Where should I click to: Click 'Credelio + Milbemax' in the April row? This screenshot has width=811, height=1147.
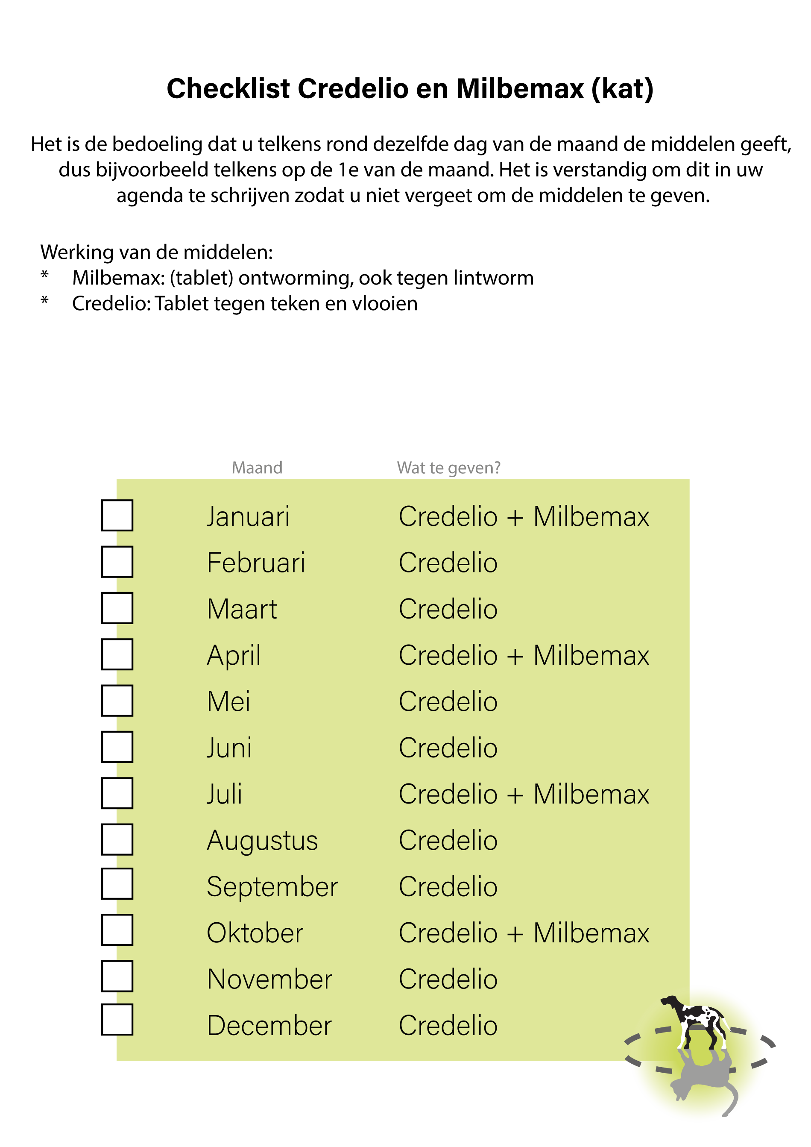pyautogui.click(x=524, y=655)
